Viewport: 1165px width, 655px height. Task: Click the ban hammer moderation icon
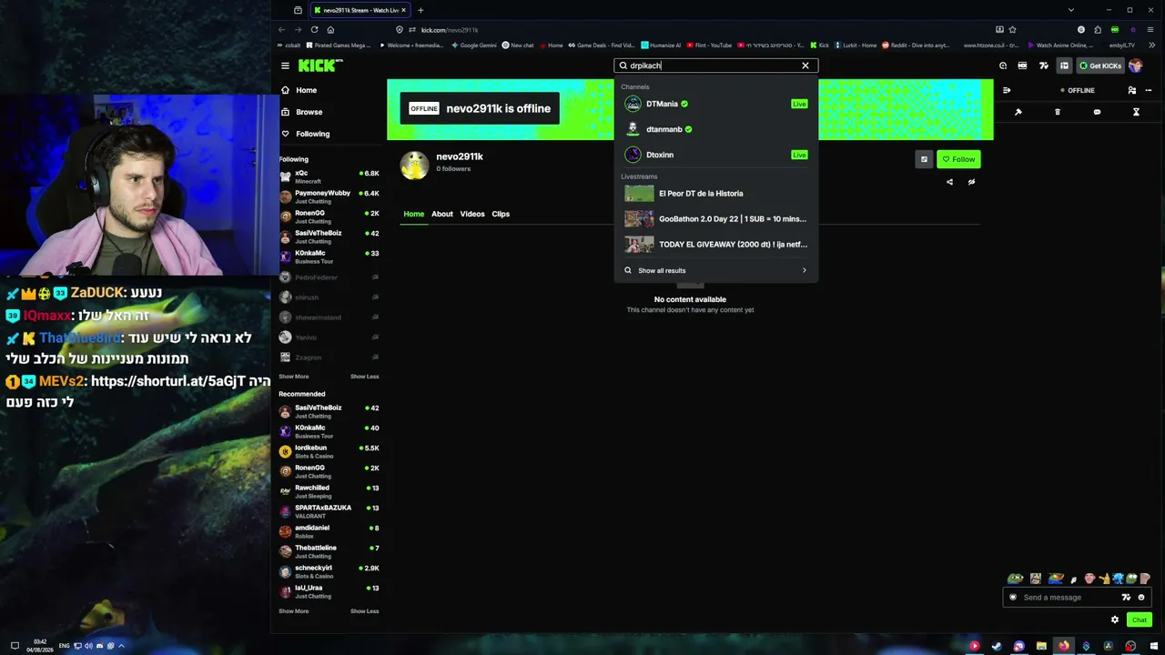(1018, 112)
